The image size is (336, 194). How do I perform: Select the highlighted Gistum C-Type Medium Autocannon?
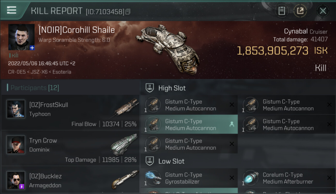click(x=189, y=124)
